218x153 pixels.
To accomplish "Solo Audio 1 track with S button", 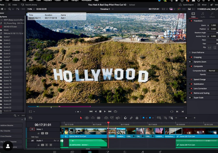I will tap(47, 145).
